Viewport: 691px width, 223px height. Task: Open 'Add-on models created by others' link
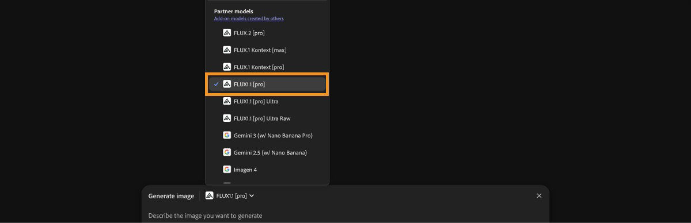click(249, 18)
